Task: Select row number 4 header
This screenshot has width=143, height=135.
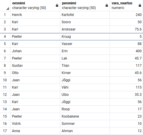Action: (5, 37)
